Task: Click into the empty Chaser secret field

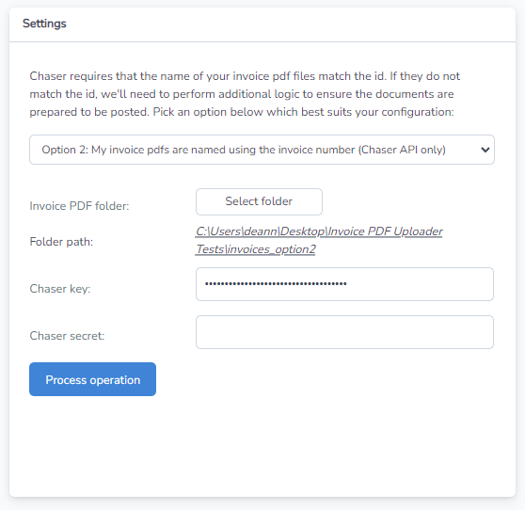Action: [344, 332]
